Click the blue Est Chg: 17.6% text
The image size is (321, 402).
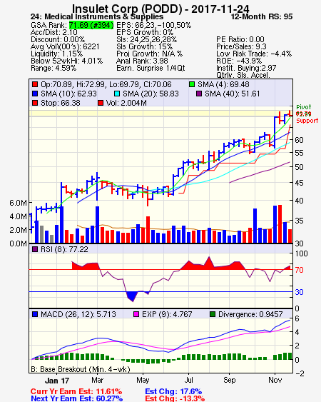pyautogui.click(x=173, y=391)
